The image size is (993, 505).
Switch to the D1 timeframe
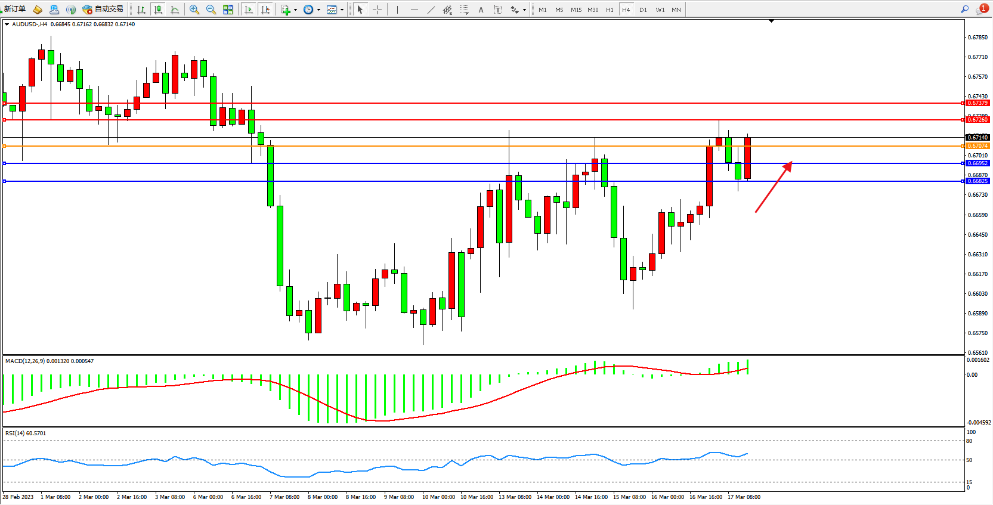(643, 10)
